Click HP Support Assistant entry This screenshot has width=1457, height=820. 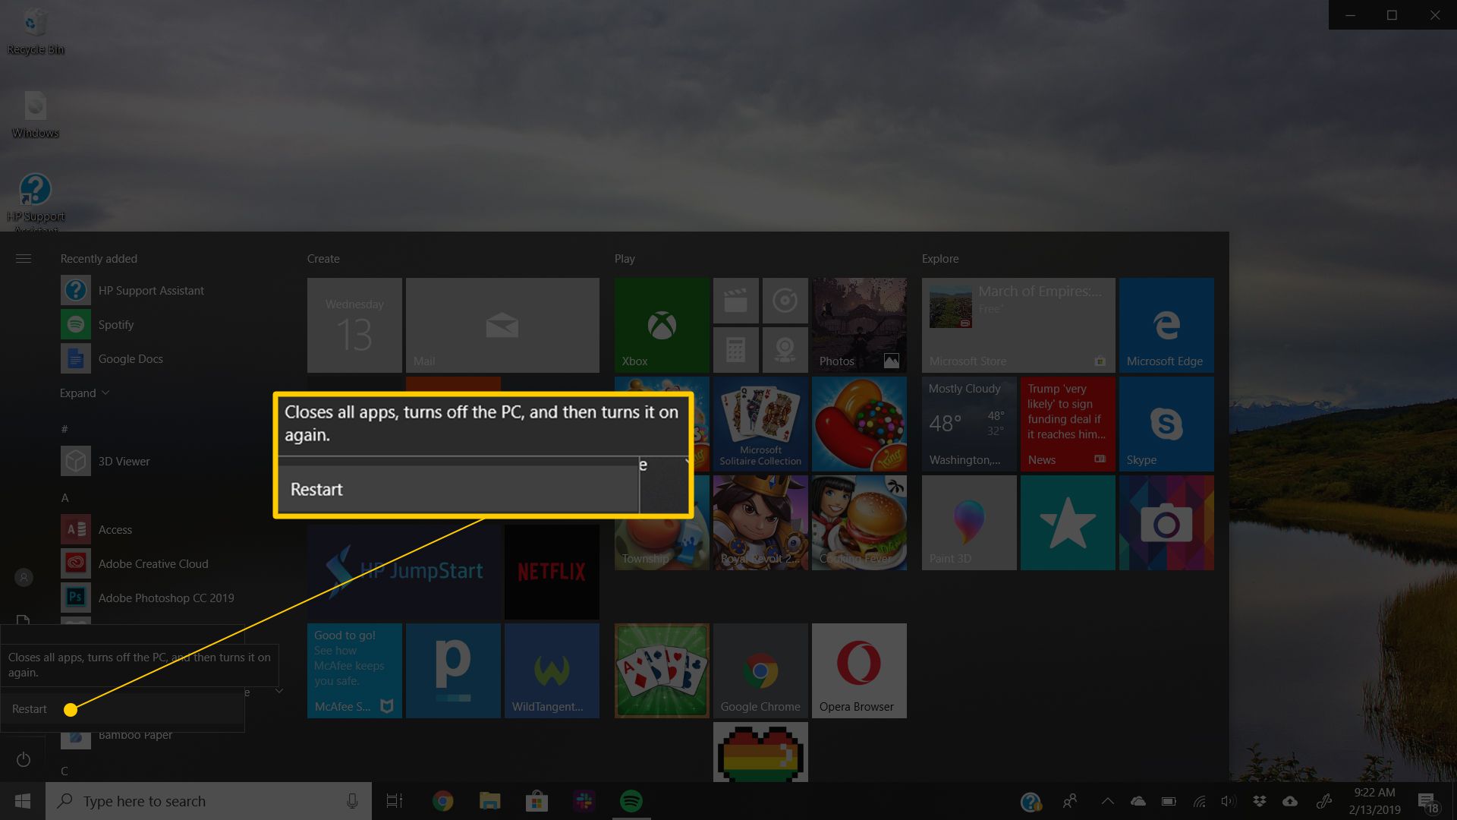tap(153, 290)
